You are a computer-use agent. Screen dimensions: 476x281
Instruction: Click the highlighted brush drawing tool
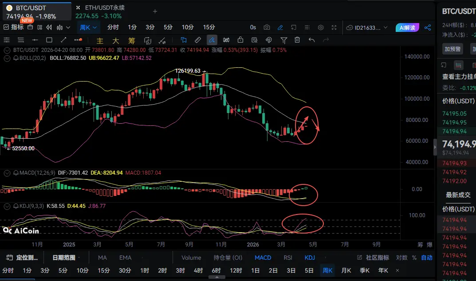(x=212, y=40)
